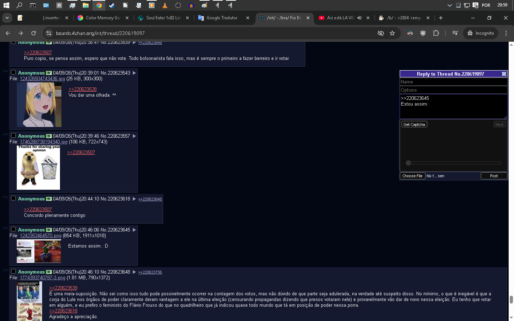Tick the checkbox for post No.220623618

tap(13, 198)
